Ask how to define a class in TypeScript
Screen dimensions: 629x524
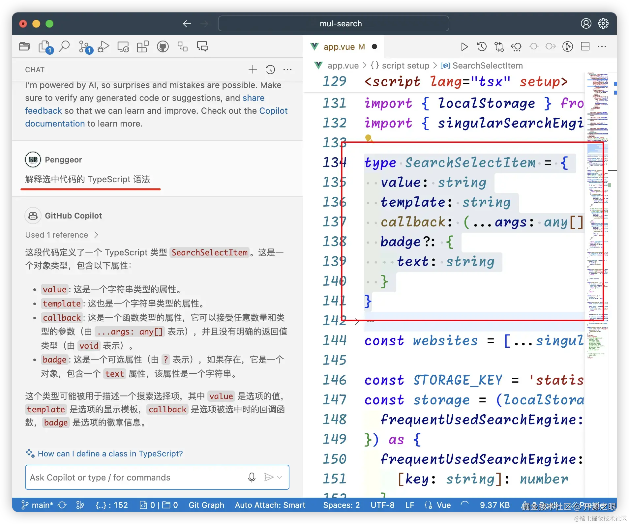point(110,453)
